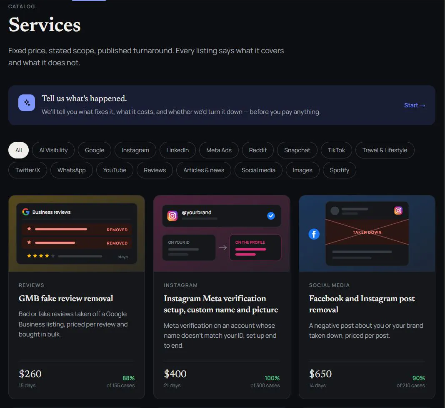Filter services by AI Visibility
445x408 pixels.
(x=53, y=150)
